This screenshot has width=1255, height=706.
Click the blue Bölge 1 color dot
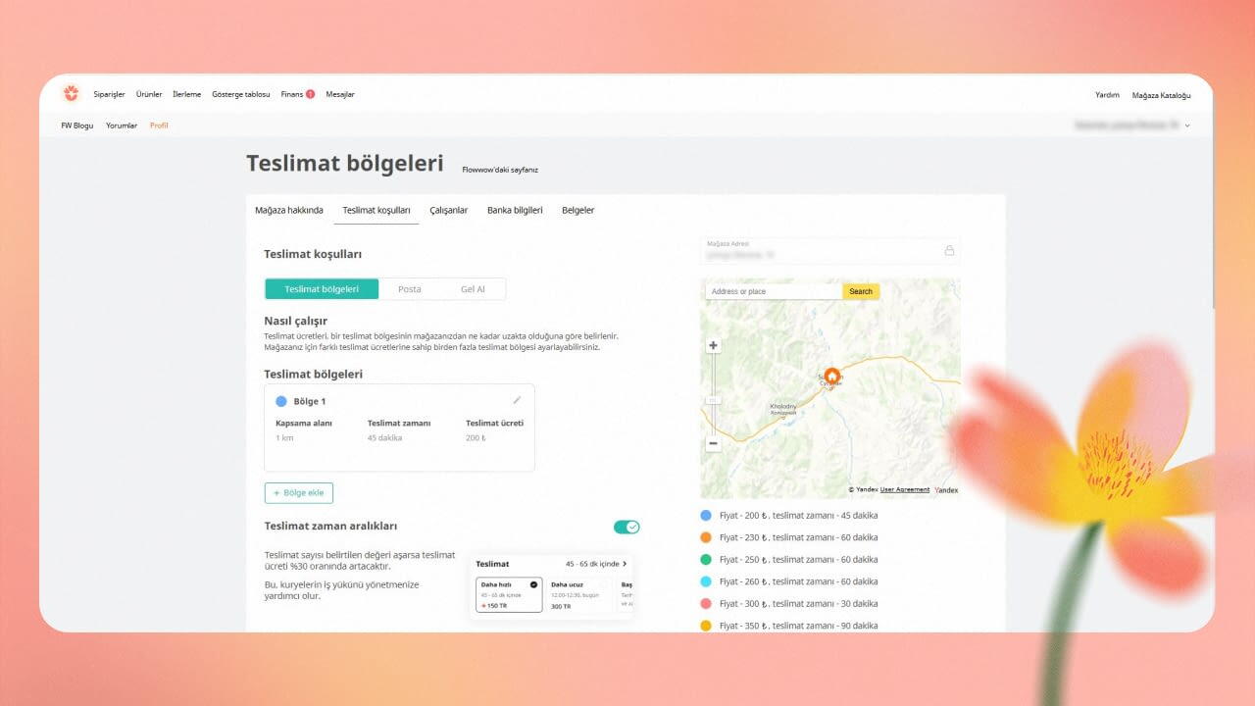coord(281,401)
